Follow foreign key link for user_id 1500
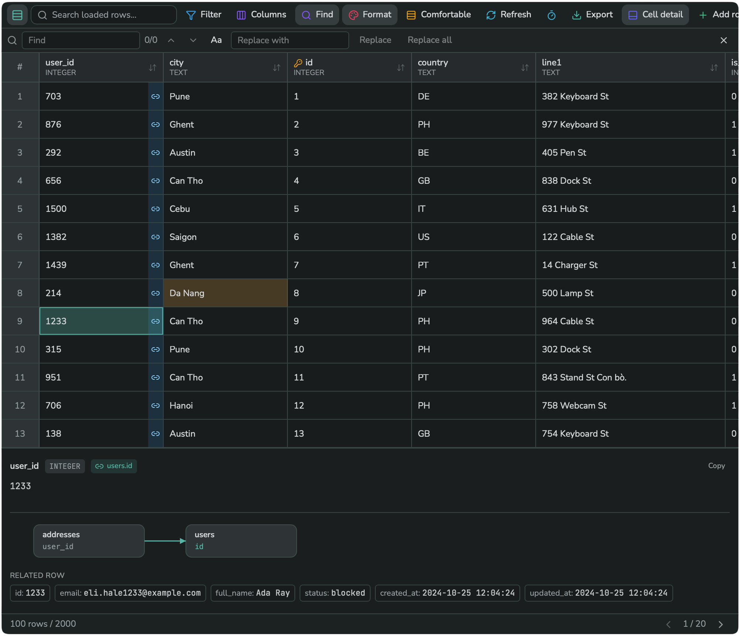 [x=156, y=209]
